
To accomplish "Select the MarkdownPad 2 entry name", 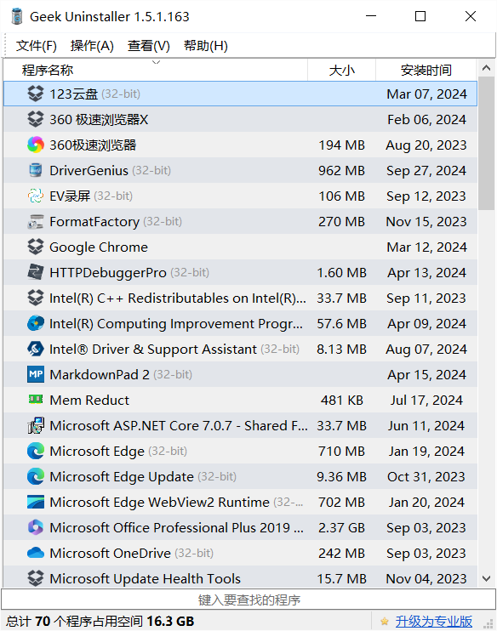I will point(100,375).
